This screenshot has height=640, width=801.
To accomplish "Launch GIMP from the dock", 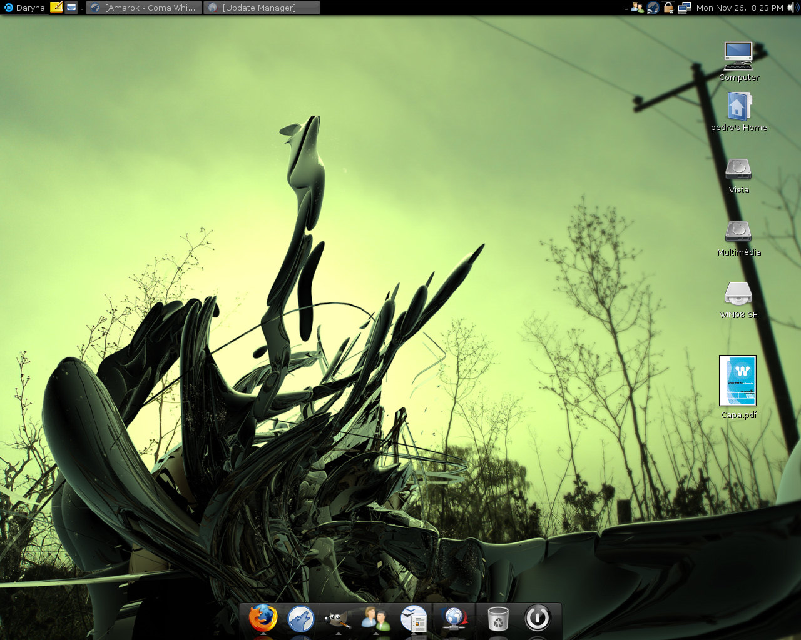I will 338,619.
